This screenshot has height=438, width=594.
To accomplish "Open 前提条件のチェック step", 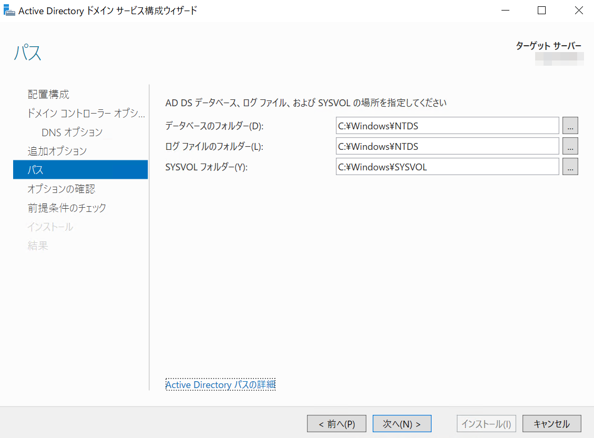I will coord(67,208).
